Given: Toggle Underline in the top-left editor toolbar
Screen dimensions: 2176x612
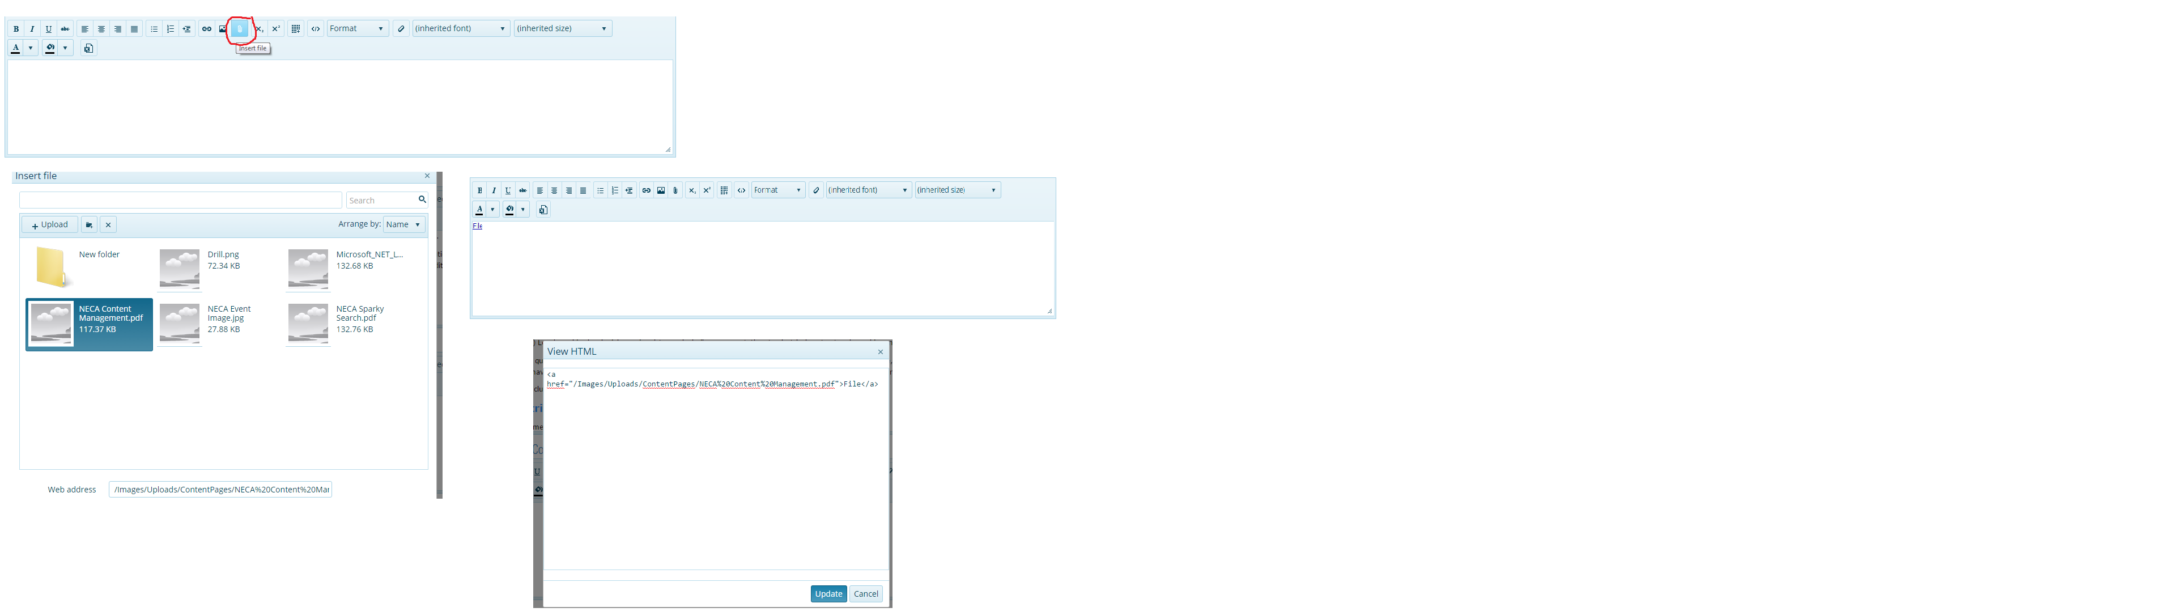Looking at the screenshot, I should (48, 29).
